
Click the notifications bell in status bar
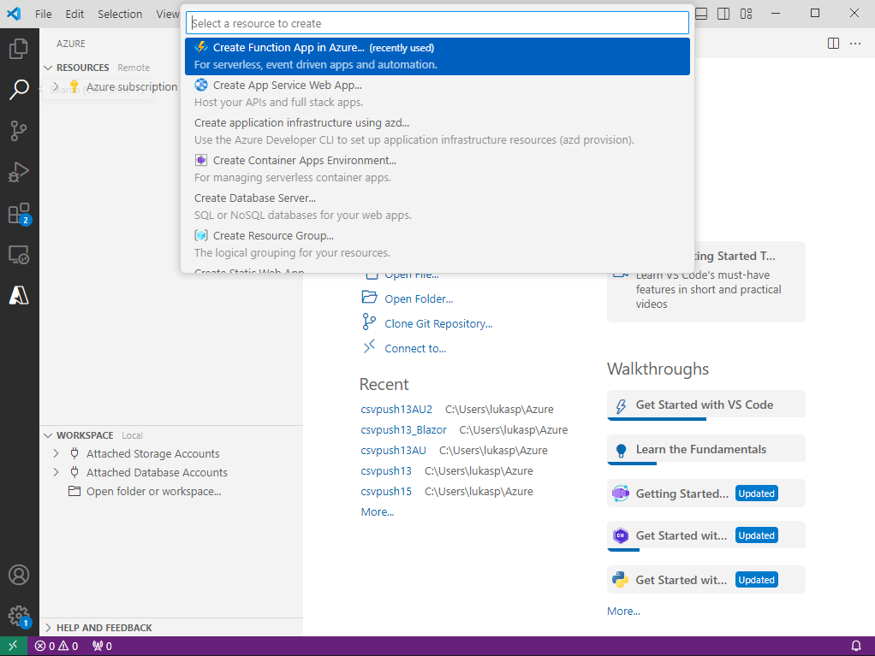coord(855,646)
